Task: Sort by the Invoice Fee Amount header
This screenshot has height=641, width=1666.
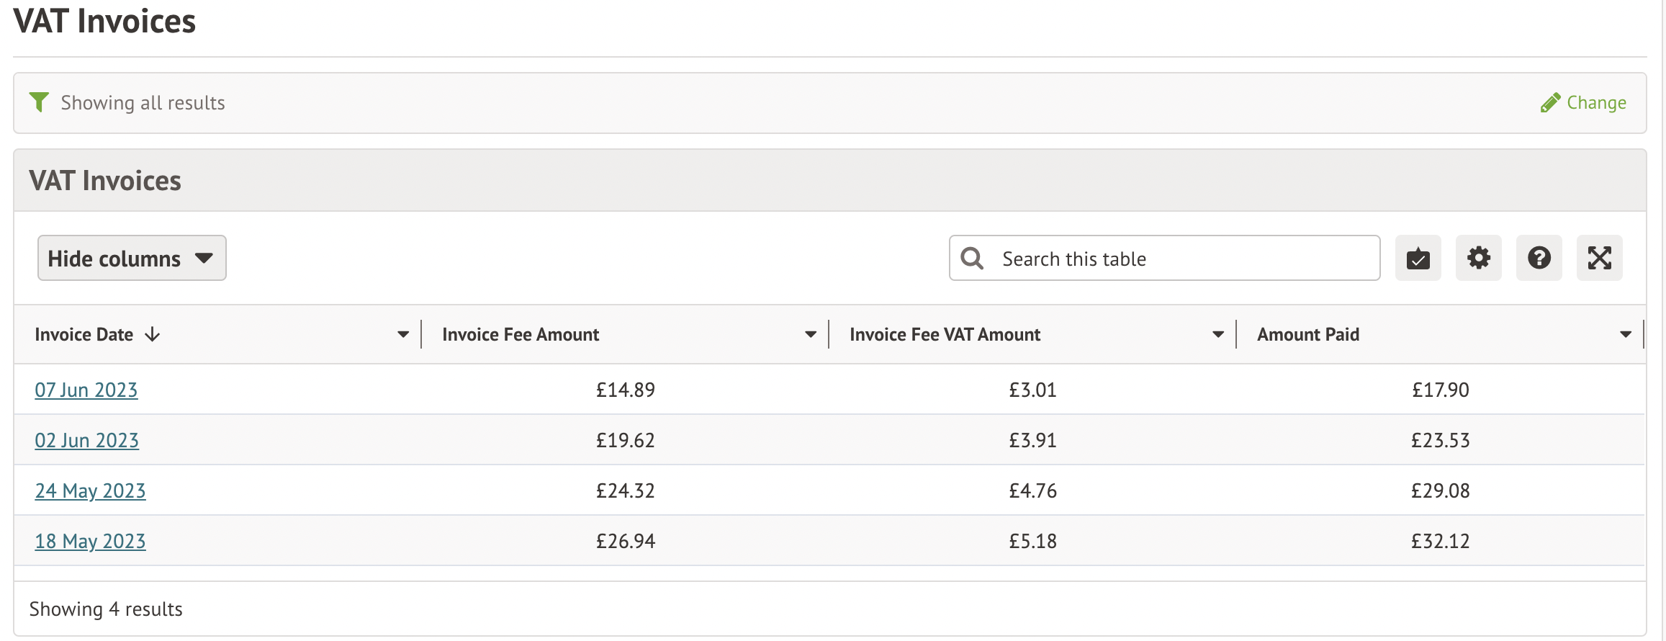Action: pyautogui.click(x=521, y=334)
